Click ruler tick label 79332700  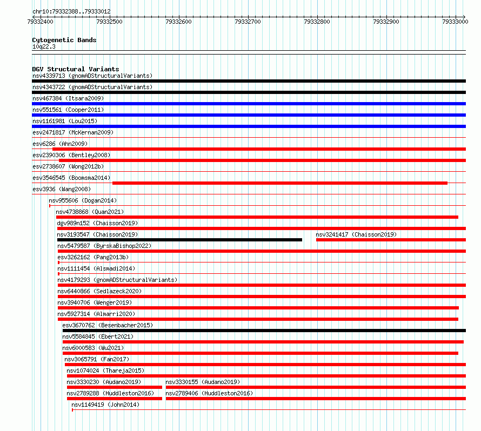coord(248,22)
